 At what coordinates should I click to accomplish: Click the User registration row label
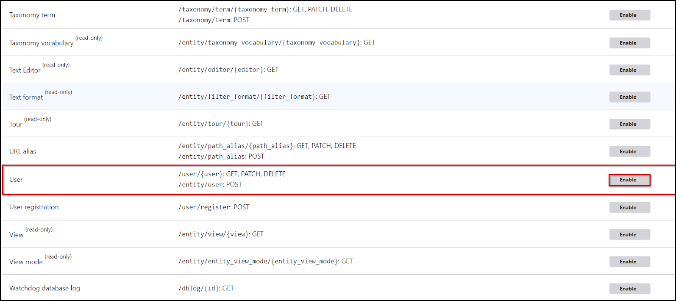pos(34,207)
